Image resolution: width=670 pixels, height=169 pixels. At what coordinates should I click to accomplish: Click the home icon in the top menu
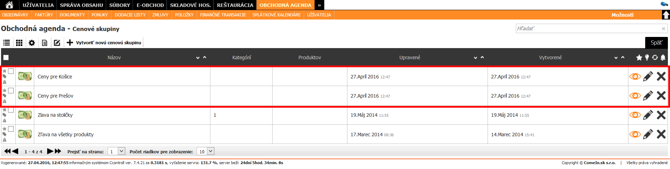[9, 5]
